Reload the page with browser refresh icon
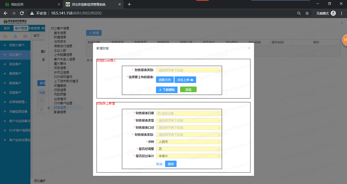 22,13
